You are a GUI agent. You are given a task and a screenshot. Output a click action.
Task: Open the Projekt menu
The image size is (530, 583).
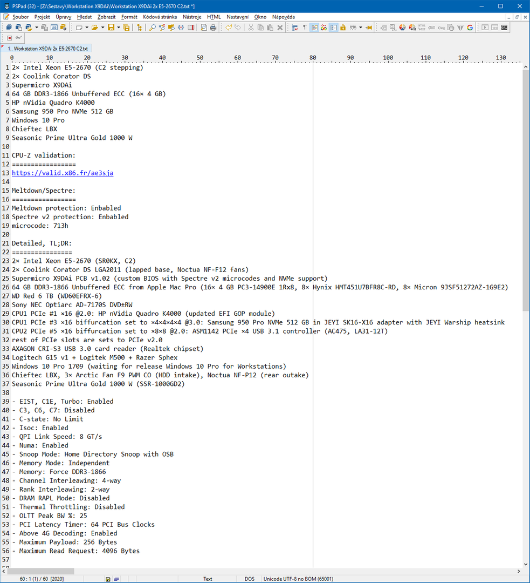point(42,17)
